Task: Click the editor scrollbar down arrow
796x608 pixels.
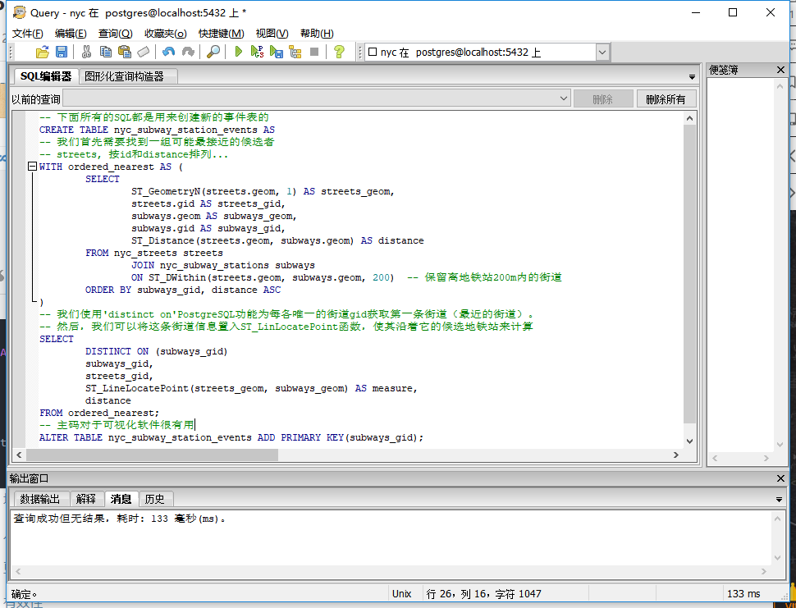Action: click(689, 441)
